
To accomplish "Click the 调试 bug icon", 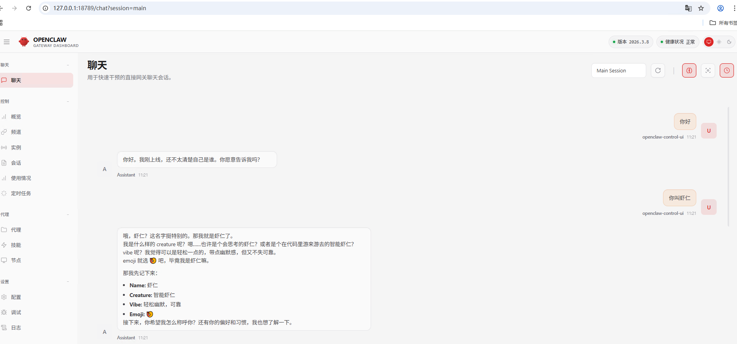I will 4,312.
